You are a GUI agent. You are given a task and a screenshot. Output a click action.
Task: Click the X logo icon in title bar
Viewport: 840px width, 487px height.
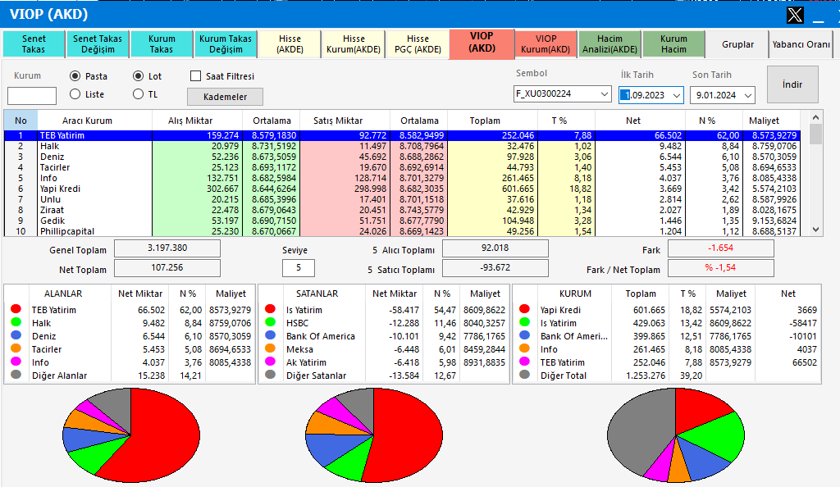point(795,15)
